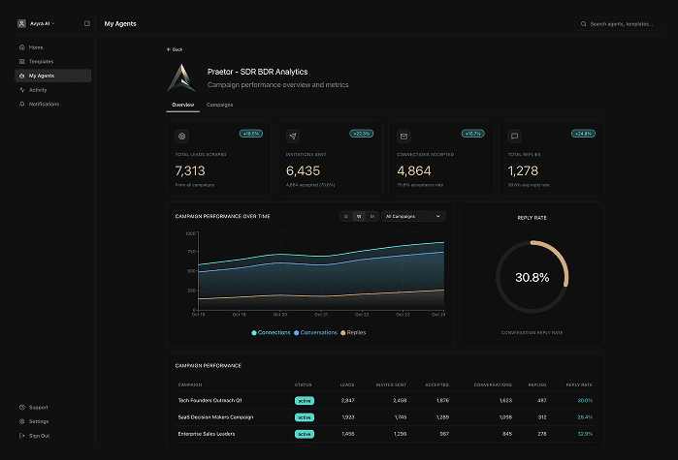Open Notifications bell in the sidebar
This screenshot has height=460, width=678.
(22, 104)
